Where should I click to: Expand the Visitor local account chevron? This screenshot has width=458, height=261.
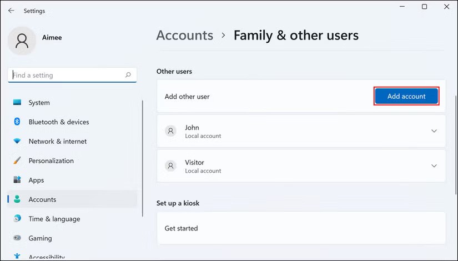(x=434, y=166)
